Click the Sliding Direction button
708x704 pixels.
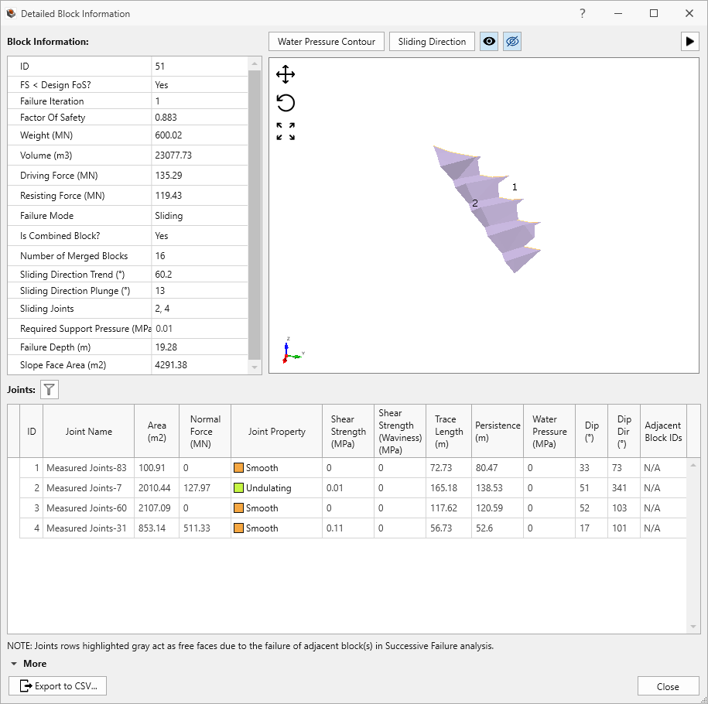tap(432, 42)
